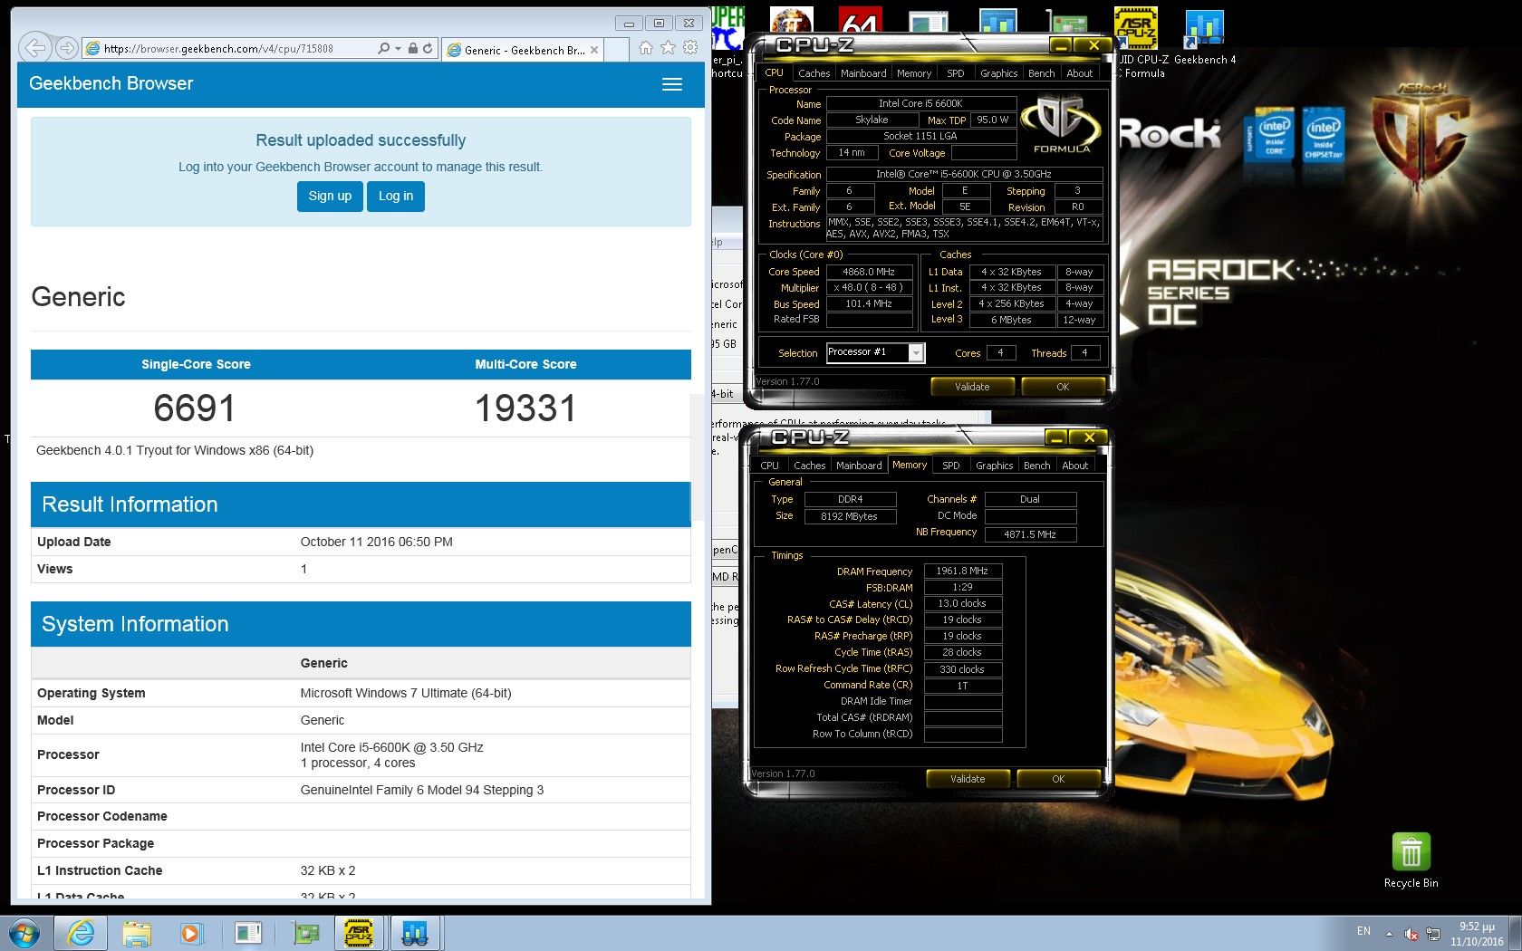Expand the address bar search dropdown arrow
The width and height of the screenshot is (1522, 951).
point(398,49)
